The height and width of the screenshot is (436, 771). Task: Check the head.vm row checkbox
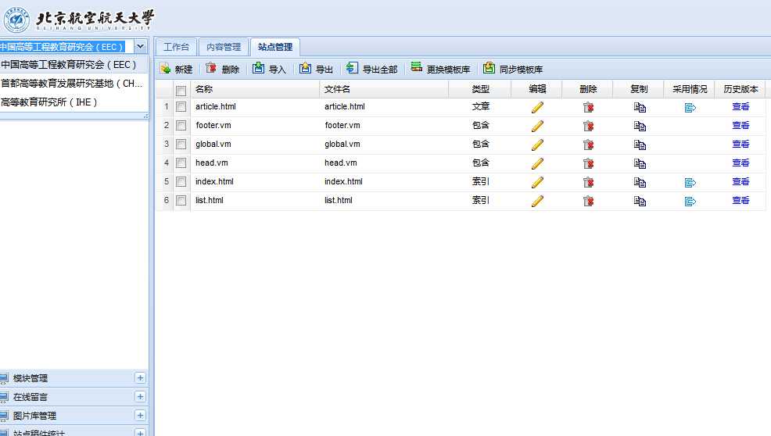[x=181, y=163]
